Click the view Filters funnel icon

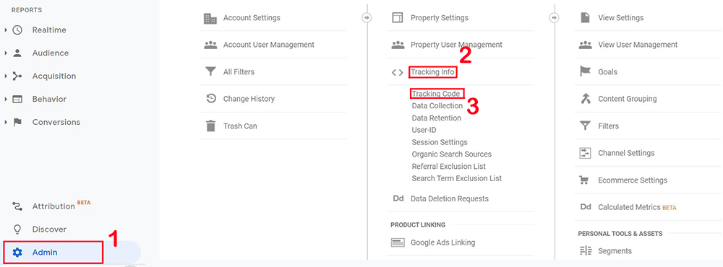coord(585,126)
